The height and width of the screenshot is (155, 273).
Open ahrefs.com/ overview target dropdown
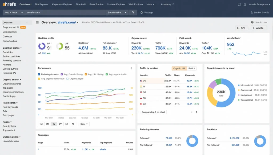tap(78, 22)
